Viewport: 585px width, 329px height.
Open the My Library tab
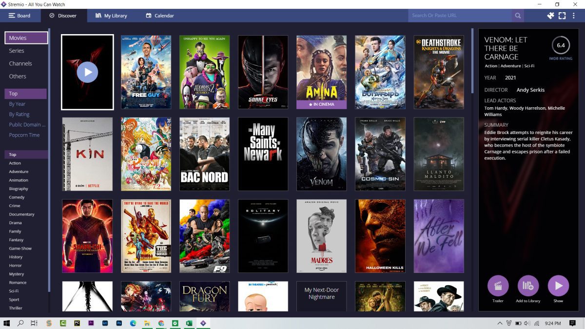pyautogui.click(x=111, y=16)
